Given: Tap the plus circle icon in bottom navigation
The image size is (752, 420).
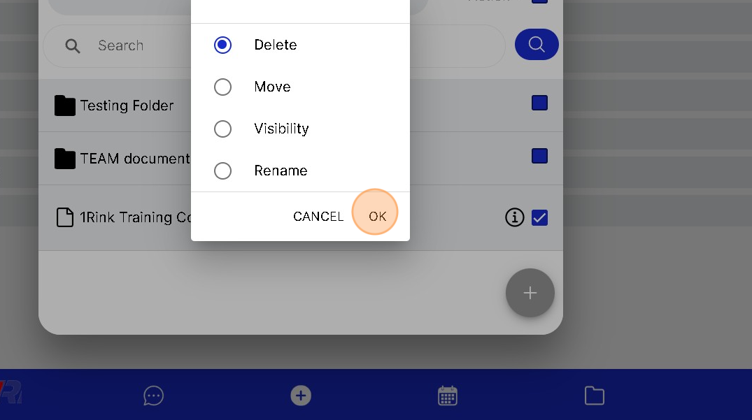Looking at the screenshot, I should coord(301,396).
